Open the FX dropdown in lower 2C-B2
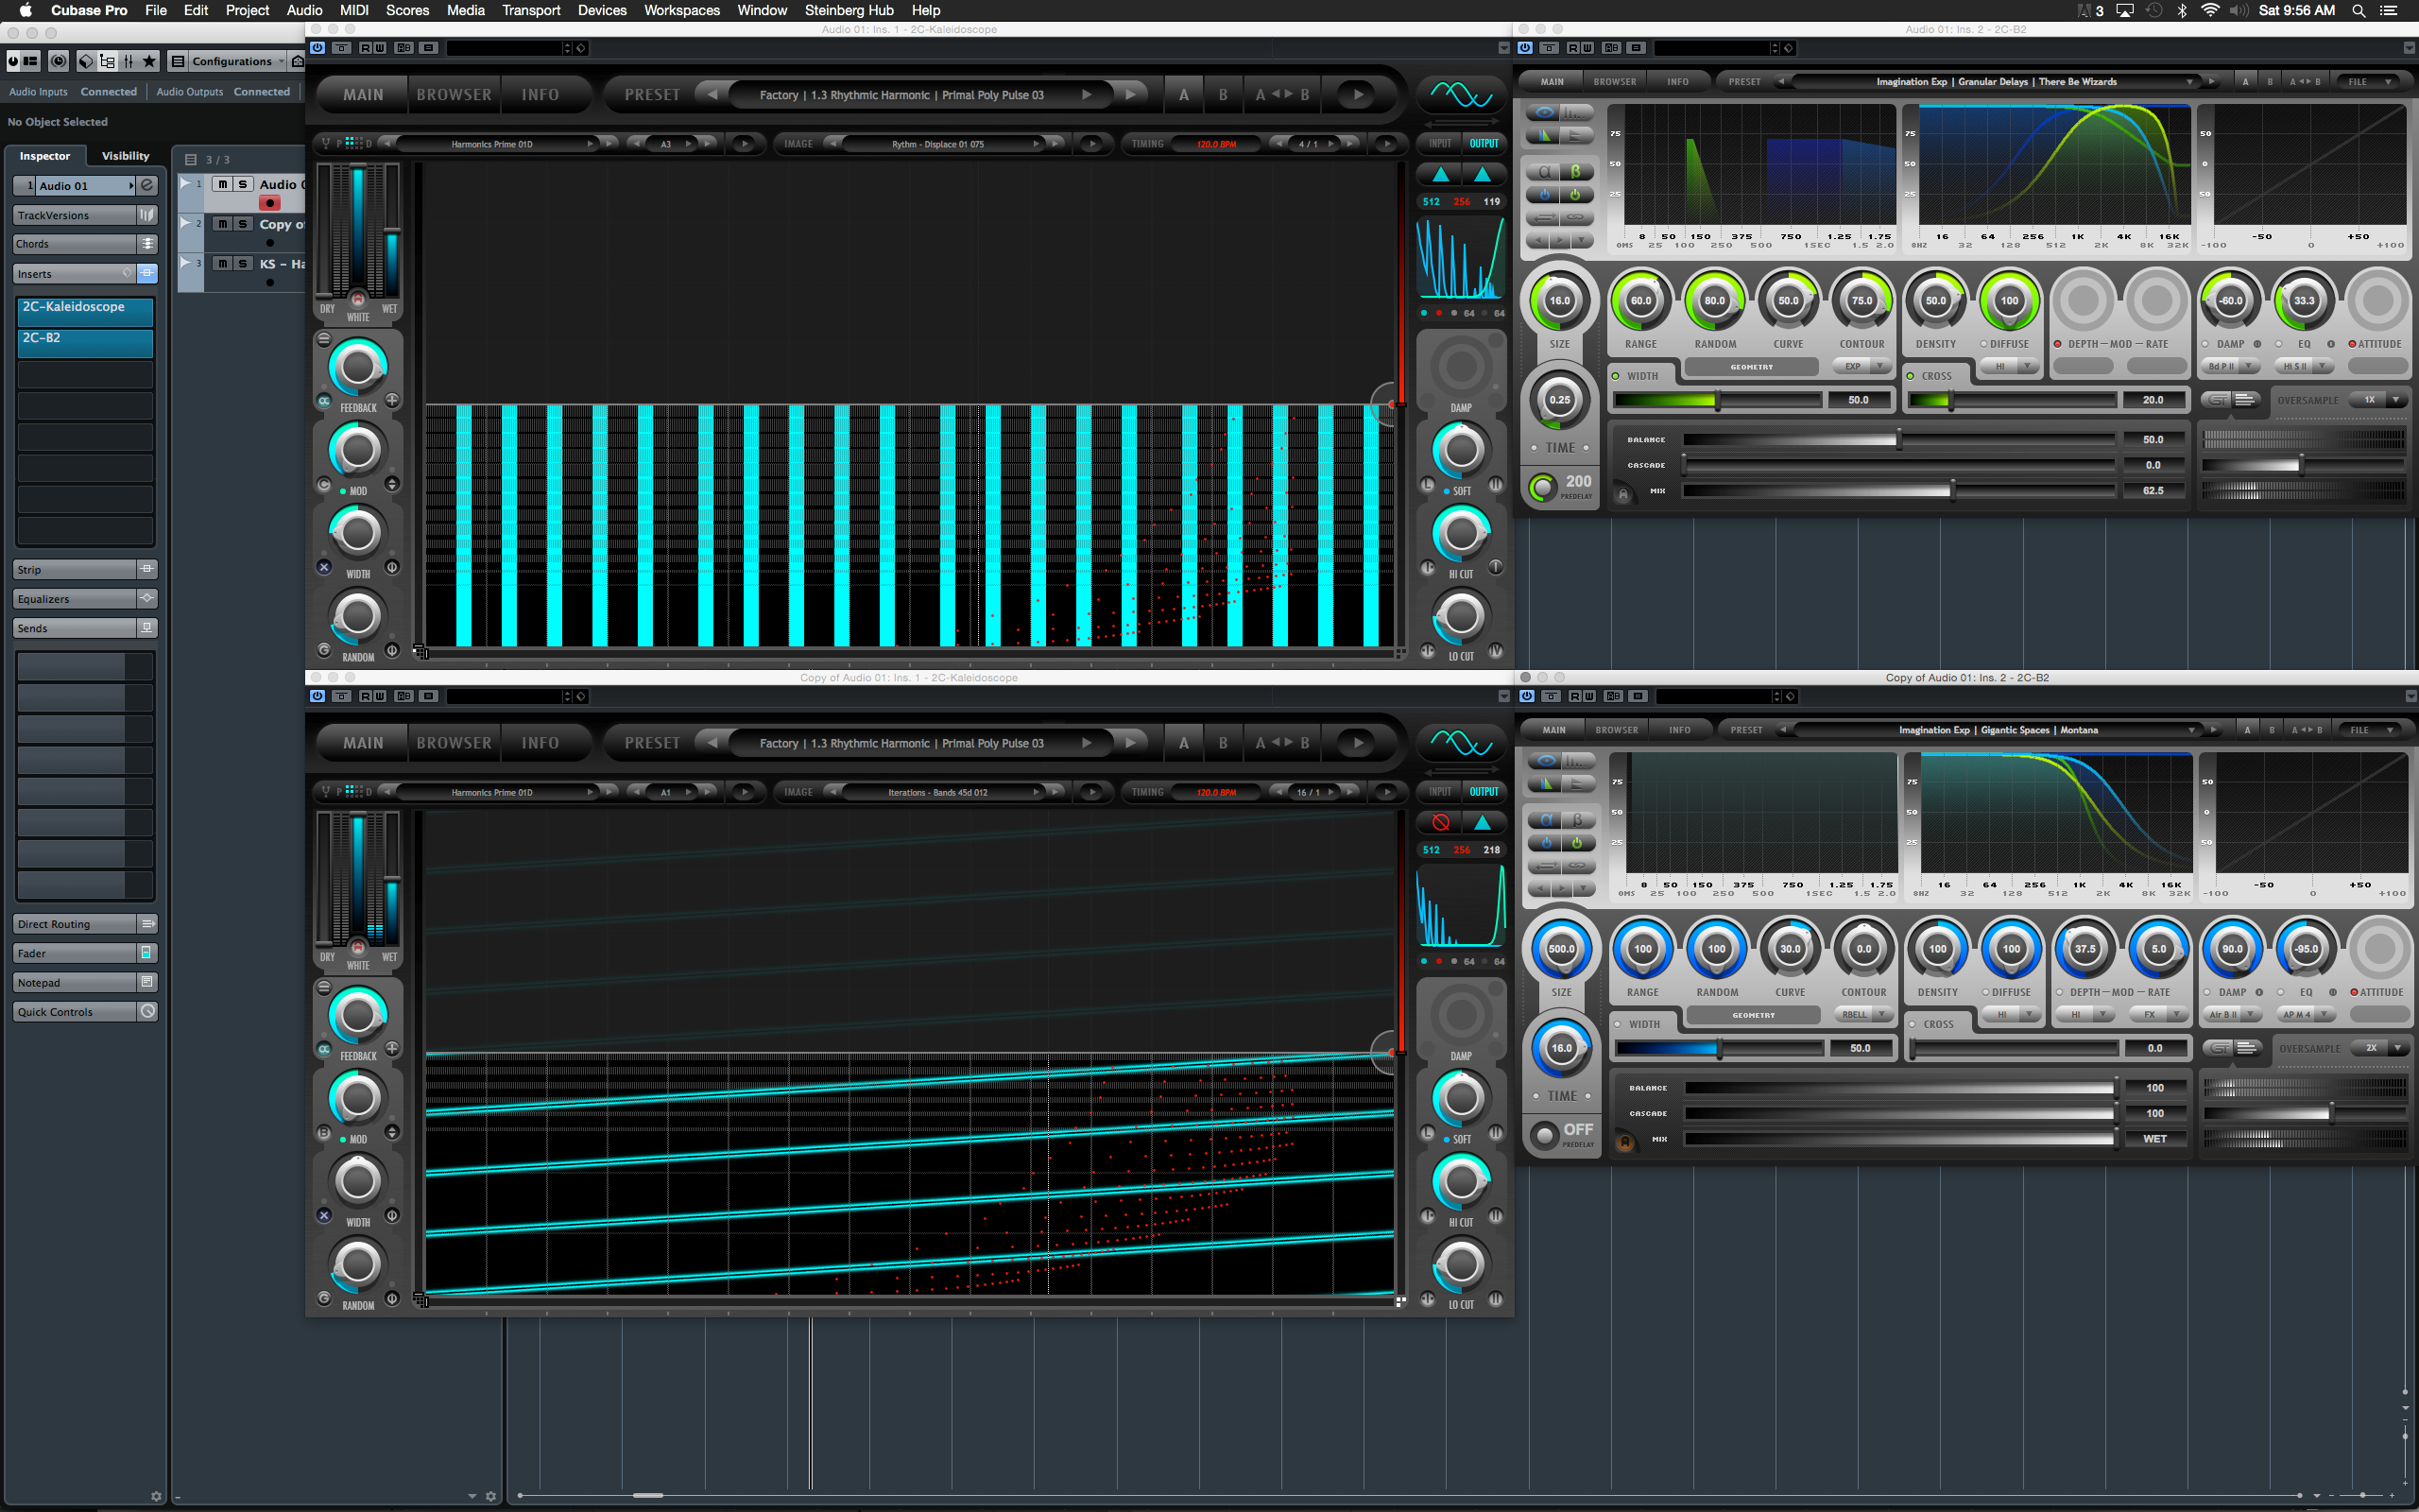Viewport: 2419px width, 1512px height. coord(2160,1015)
